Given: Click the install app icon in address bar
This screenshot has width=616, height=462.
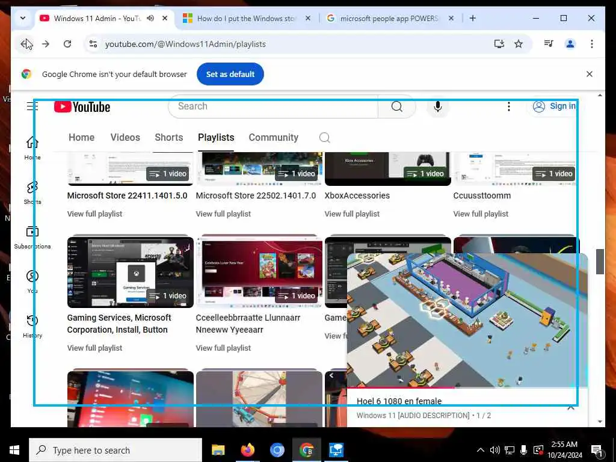Looking at the screenshot, I should (499, 44).
